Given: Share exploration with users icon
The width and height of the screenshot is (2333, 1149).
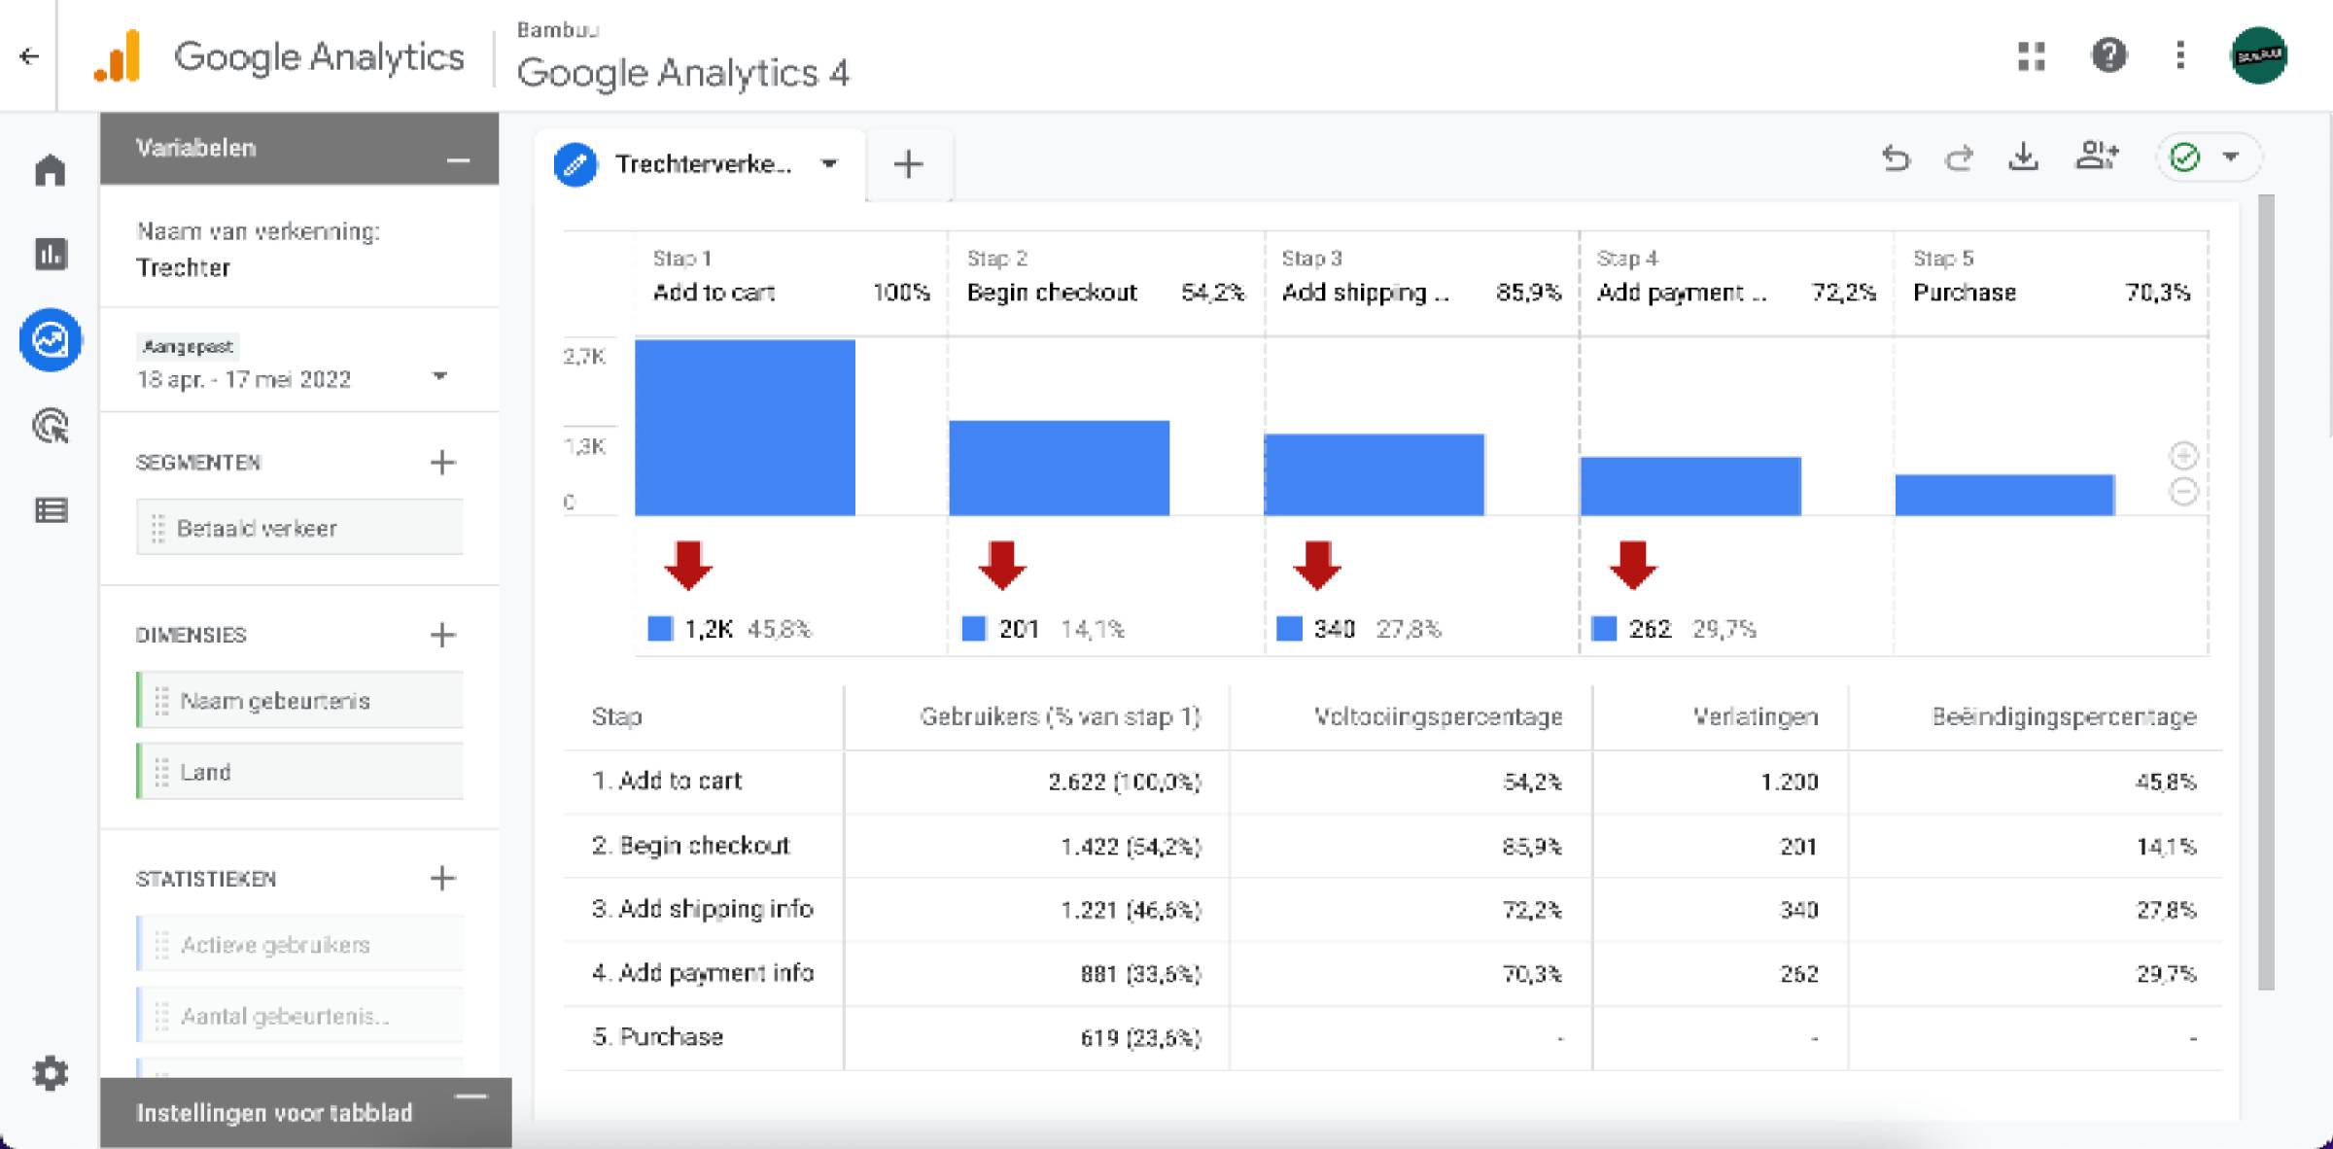Looking at the screenshot, I should [x=2097, y=156].
